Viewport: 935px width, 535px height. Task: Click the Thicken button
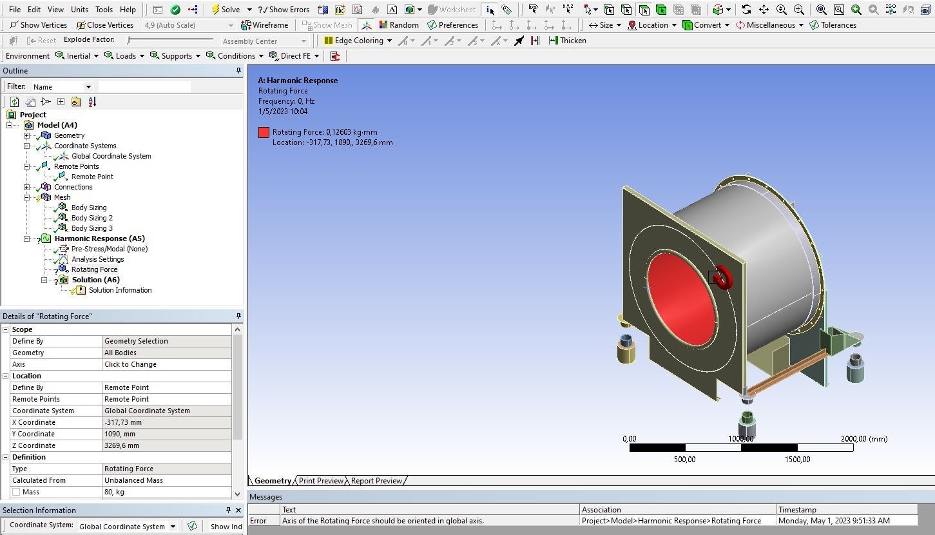point(567,41)
